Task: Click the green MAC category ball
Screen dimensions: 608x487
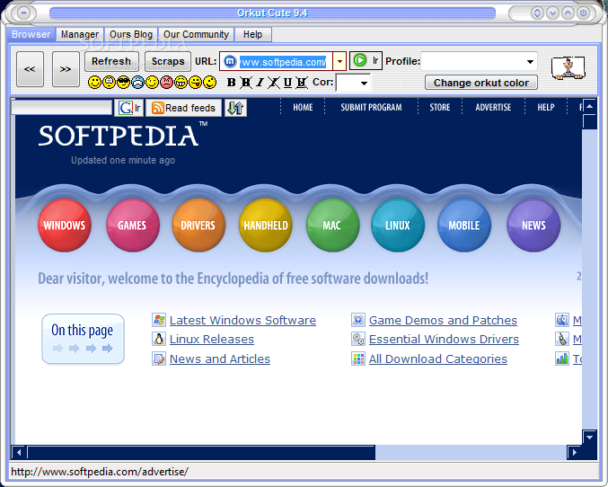Action: (332, 225)
